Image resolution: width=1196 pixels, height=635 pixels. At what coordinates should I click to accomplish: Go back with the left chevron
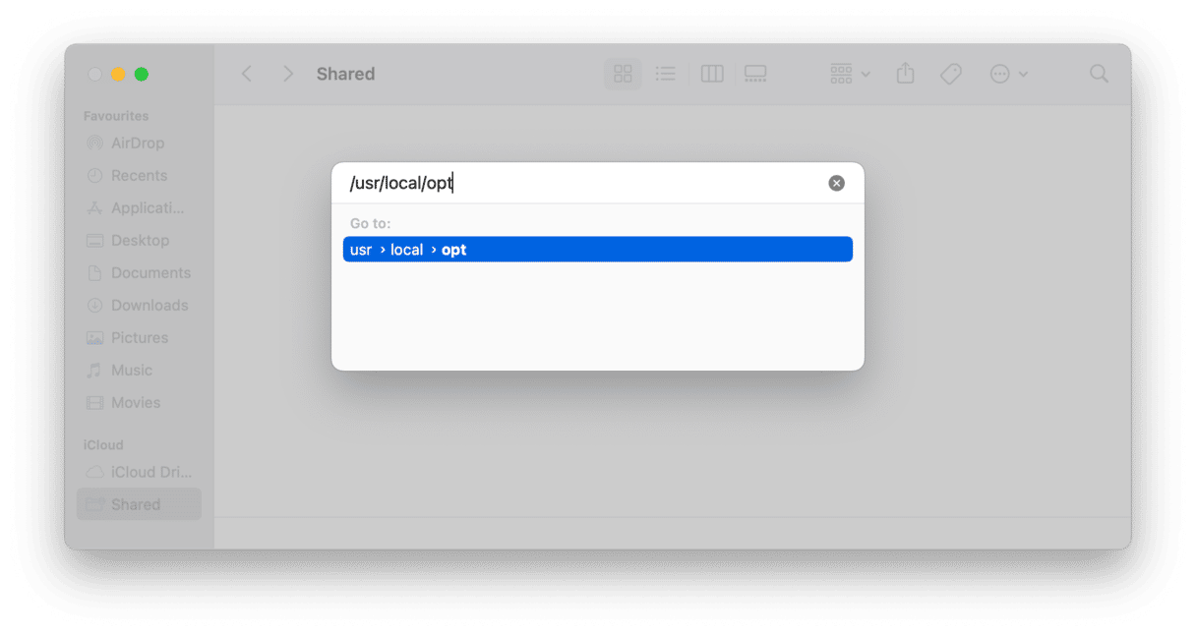247,74
